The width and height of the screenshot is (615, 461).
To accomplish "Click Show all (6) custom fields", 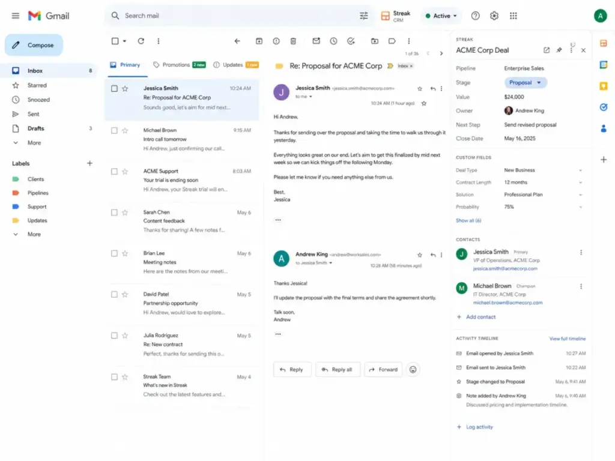I will (x=468, y=220).
